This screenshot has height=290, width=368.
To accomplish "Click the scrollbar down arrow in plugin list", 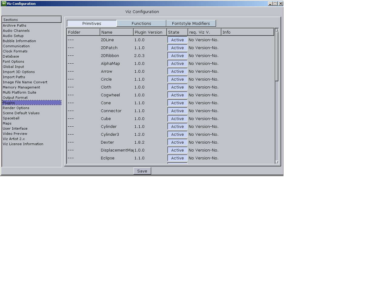I will click(x=277, y=162).
